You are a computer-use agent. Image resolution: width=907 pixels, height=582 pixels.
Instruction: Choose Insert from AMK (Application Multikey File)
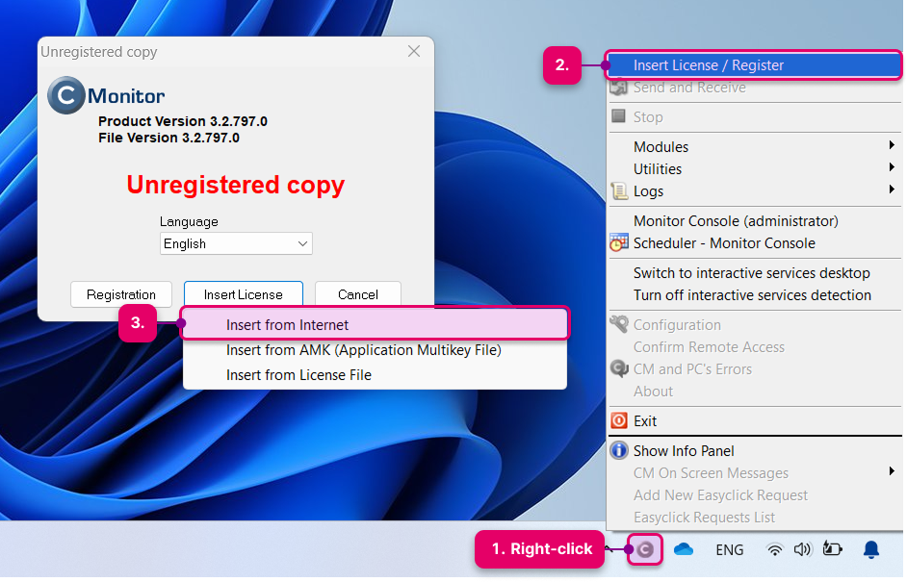click(375, 349)
